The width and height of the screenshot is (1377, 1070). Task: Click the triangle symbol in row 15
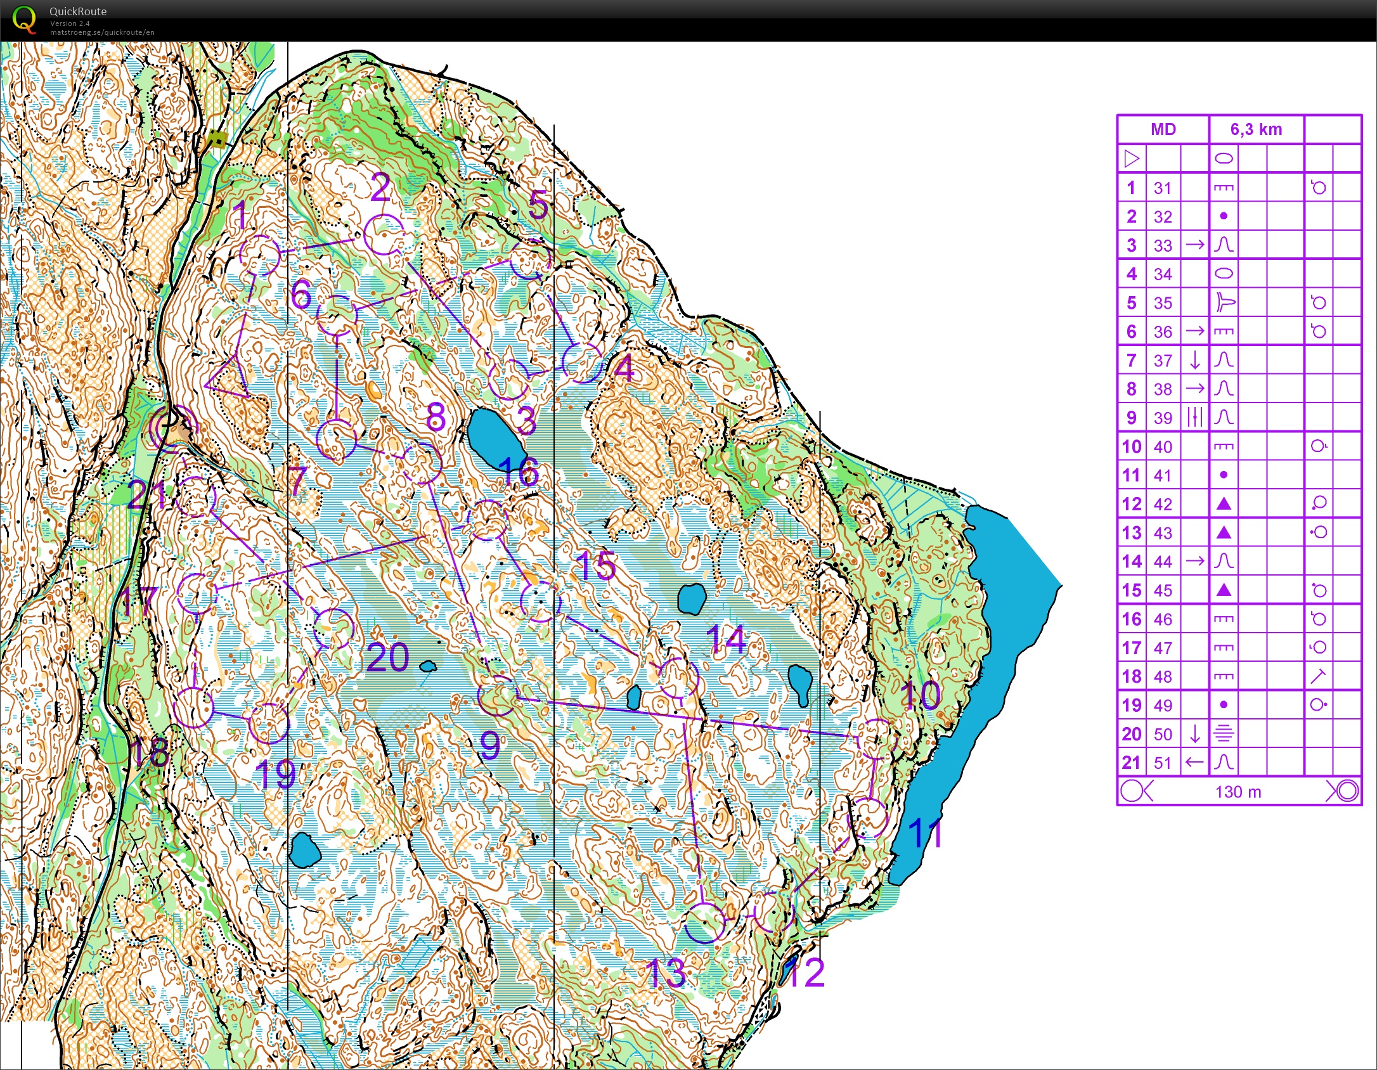coord(1224,590)
